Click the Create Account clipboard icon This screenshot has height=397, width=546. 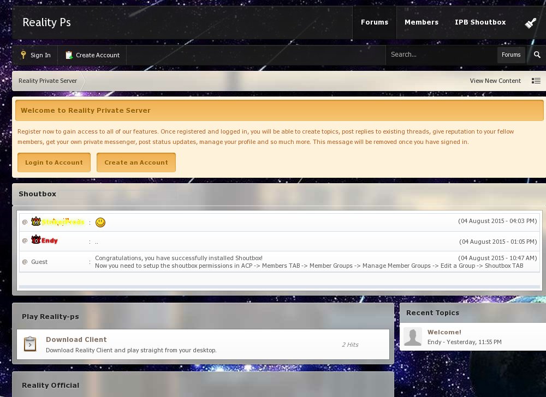point(69,55)
